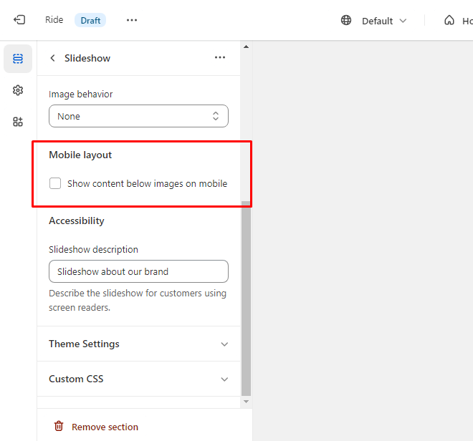473x441 pixels.
Task: Open the Image behavior dropdown
Action: 138,116
